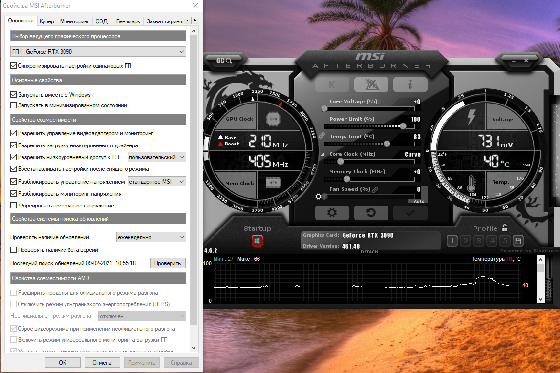The width and height of the screenshot is (560, 373).
Task: Toggle 'Разрешить управление видеоадаптером и мониторинг'
Action: click(x=14, y=133)
